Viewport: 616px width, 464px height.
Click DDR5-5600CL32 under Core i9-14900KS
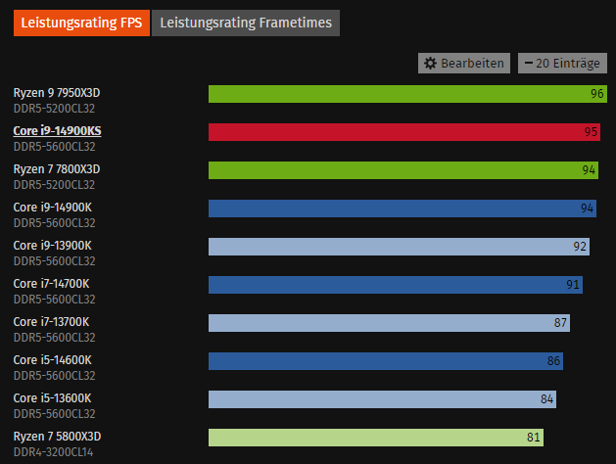click(54, 147)
